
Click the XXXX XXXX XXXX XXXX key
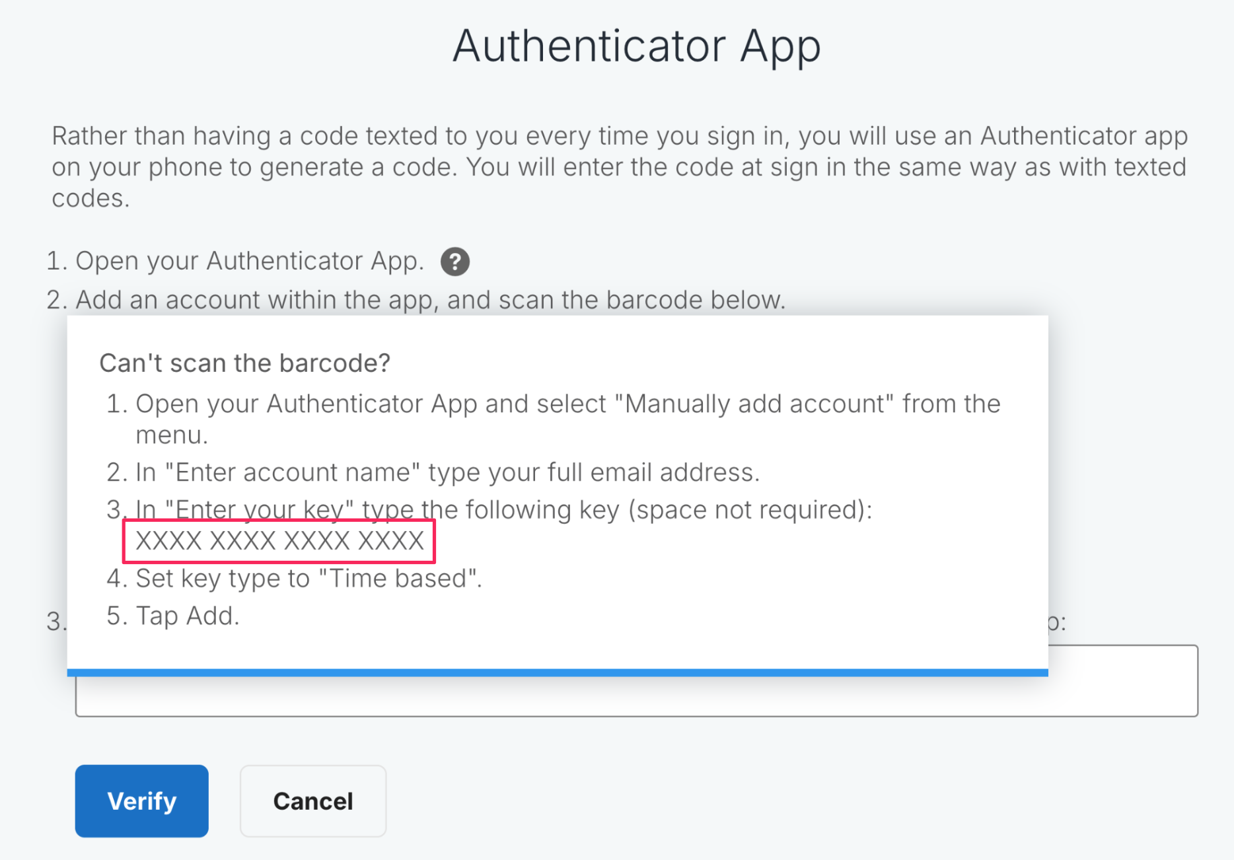pyautogui.click(x=279, y=541)
